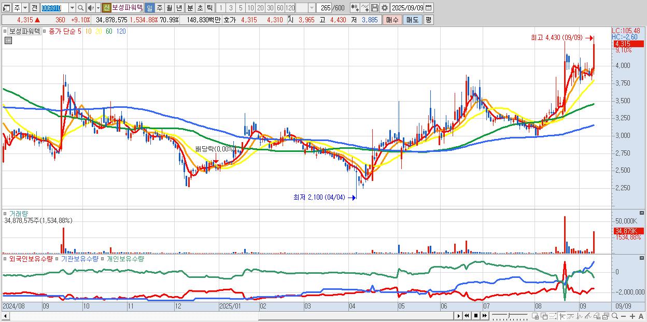Select interval 5 button
The height and width of the screenshot is (322, 647).
pyautogui.click(x=241, y=8)
